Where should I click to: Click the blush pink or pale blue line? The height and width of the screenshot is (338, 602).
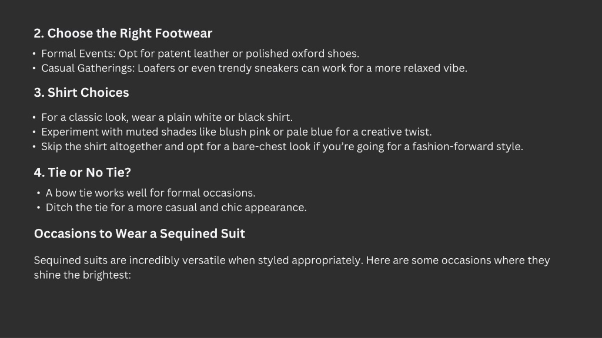(236, 132)
